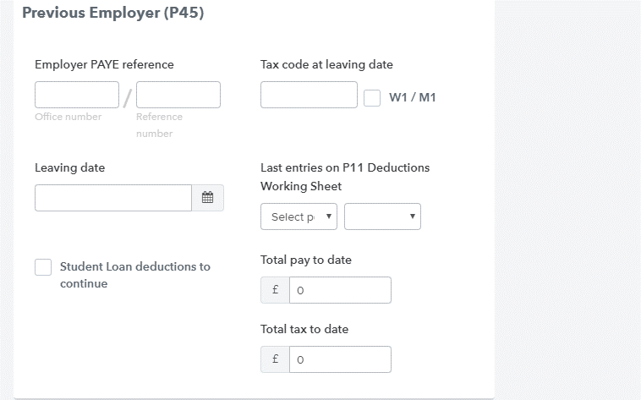641x400 pixels.
Task: Click the Previous Employer (P45) heading
Action: pyautogui.click(x=112, y=14)
